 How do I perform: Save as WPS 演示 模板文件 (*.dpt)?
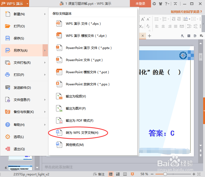coord(93,36)
